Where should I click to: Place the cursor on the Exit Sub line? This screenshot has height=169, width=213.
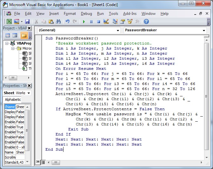(78, 130)
